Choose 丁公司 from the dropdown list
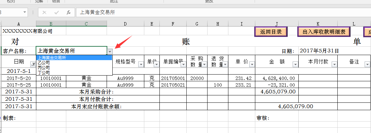Screen dimensions: 371x133 coord(74,73)
